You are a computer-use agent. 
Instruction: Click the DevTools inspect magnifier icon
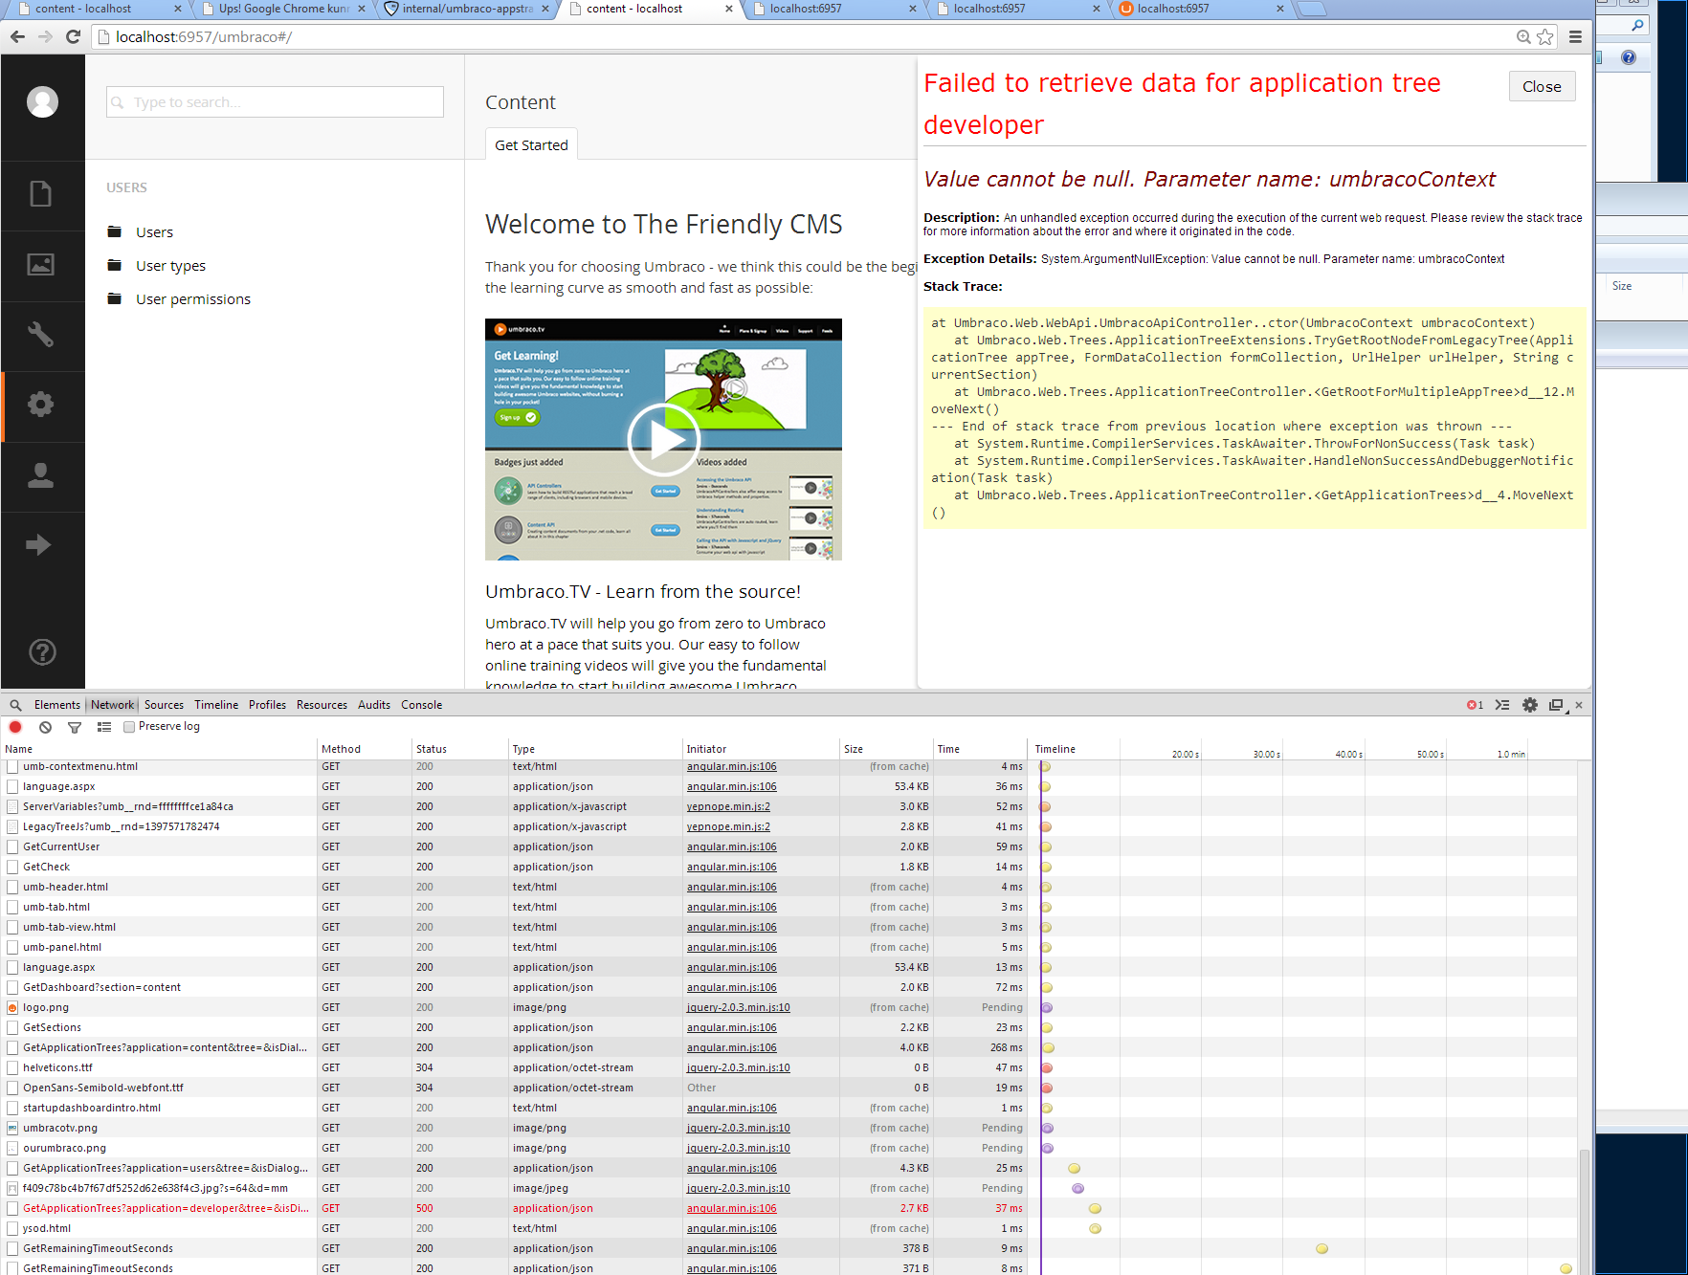tap(15, 705)
